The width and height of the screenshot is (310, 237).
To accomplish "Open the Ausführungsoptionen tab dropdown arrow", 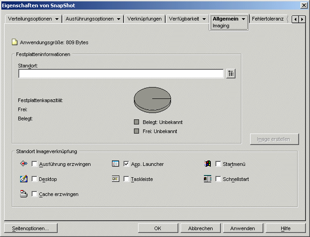I will (118, 19).
